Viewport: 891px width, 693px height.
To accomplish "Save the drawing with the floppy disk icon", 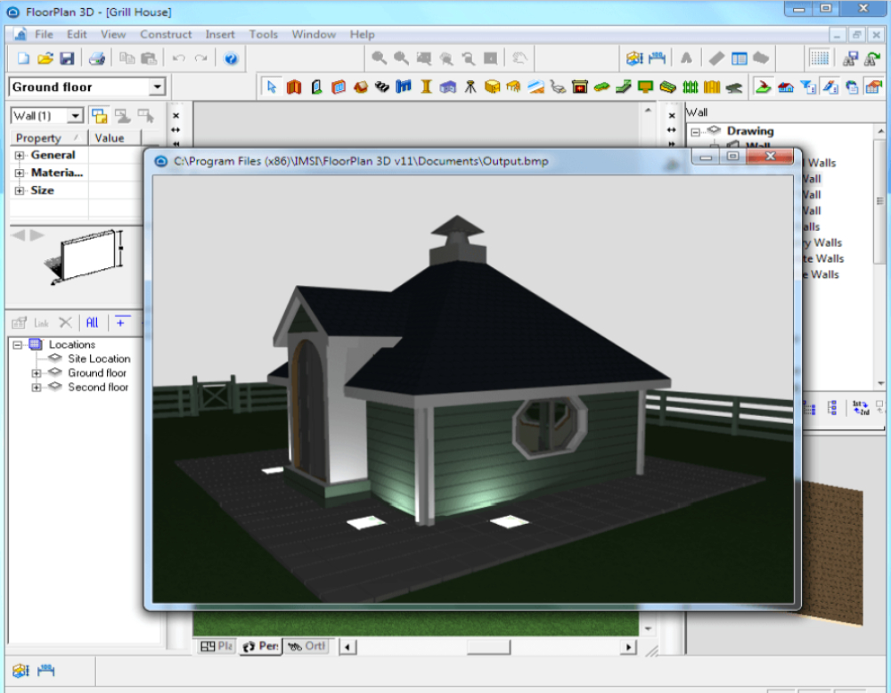I will tap(67, 58).
